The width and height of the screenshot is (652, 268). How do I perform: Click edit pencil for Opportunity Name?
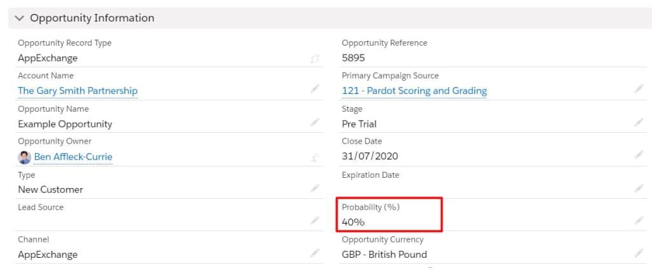(315, 122)
